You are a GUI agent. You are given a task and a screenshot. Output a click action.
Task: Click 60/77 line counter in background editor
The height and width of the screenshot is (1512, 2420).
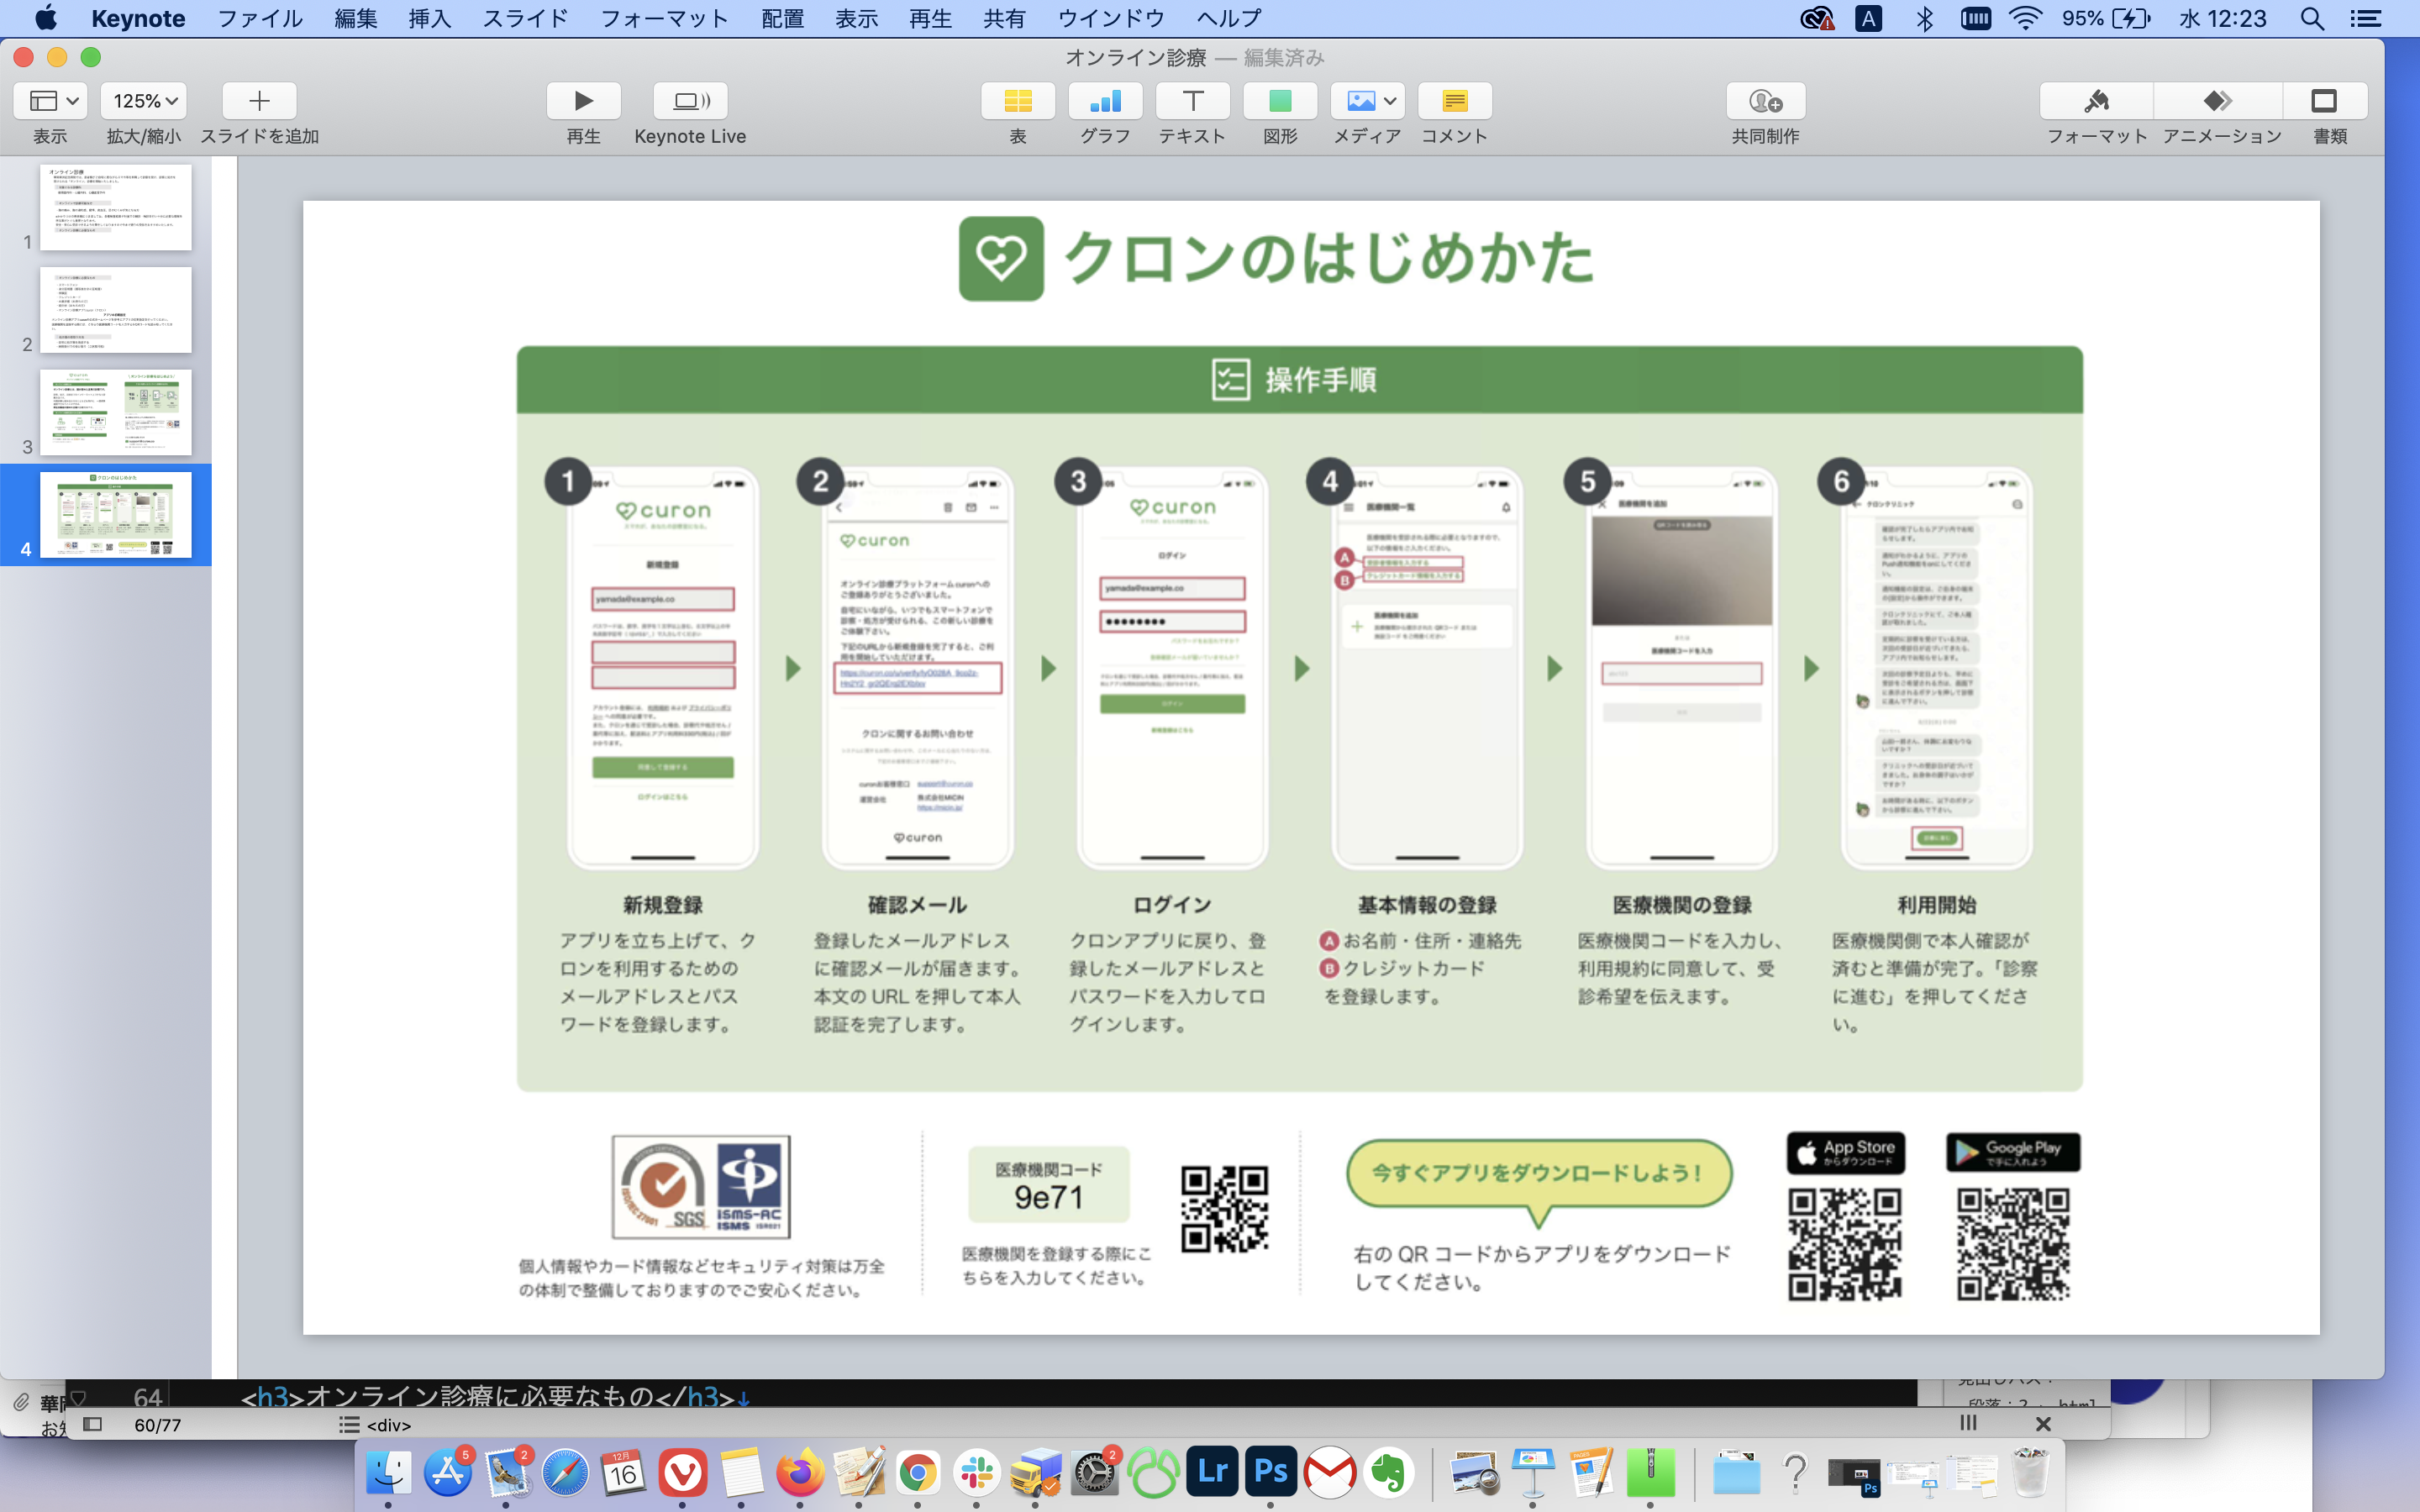[158, 1425]
